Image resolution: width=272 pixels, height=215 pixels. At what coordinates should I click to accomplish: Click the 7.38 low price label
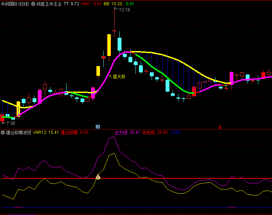11,123
